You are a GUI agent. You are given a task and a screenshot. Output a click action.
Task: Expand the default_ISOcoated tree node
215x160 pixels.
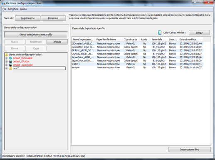point(6,58)
